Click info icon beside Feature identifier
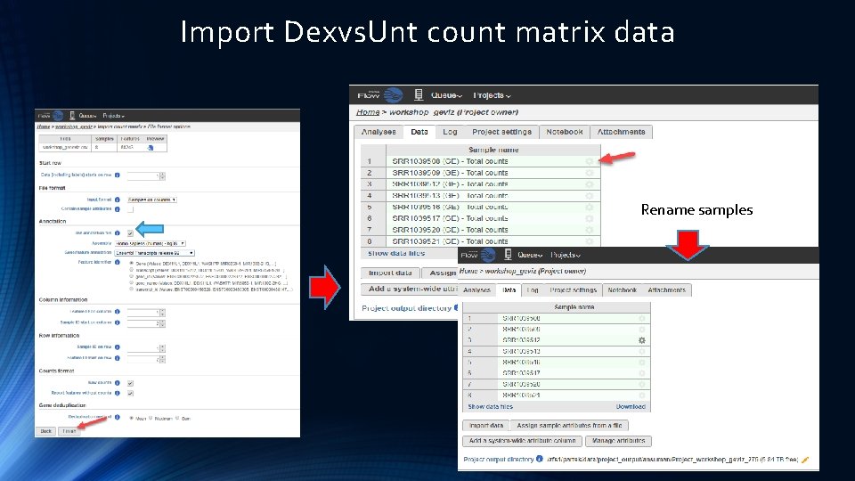The image size is (855, 481). (118, 262)
